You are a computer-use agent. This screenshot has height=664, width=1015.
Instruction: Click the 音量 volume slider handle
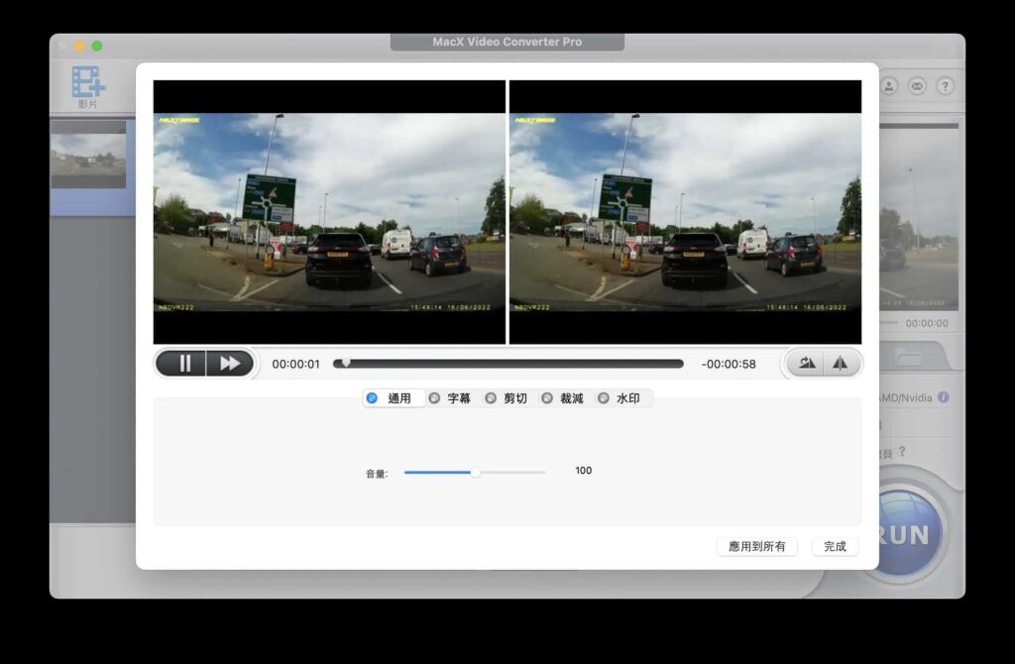[x=475, y=473]
